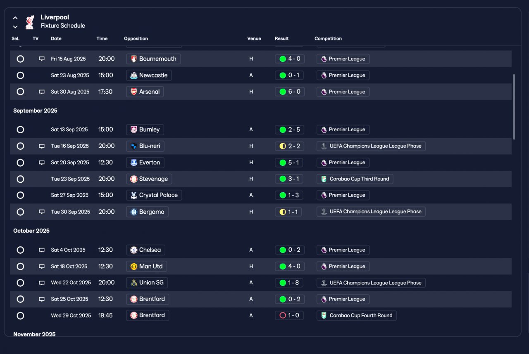Select the radio button for Crystal Palace fixture
Screen dimensions: 529x354
pos(20,195)
